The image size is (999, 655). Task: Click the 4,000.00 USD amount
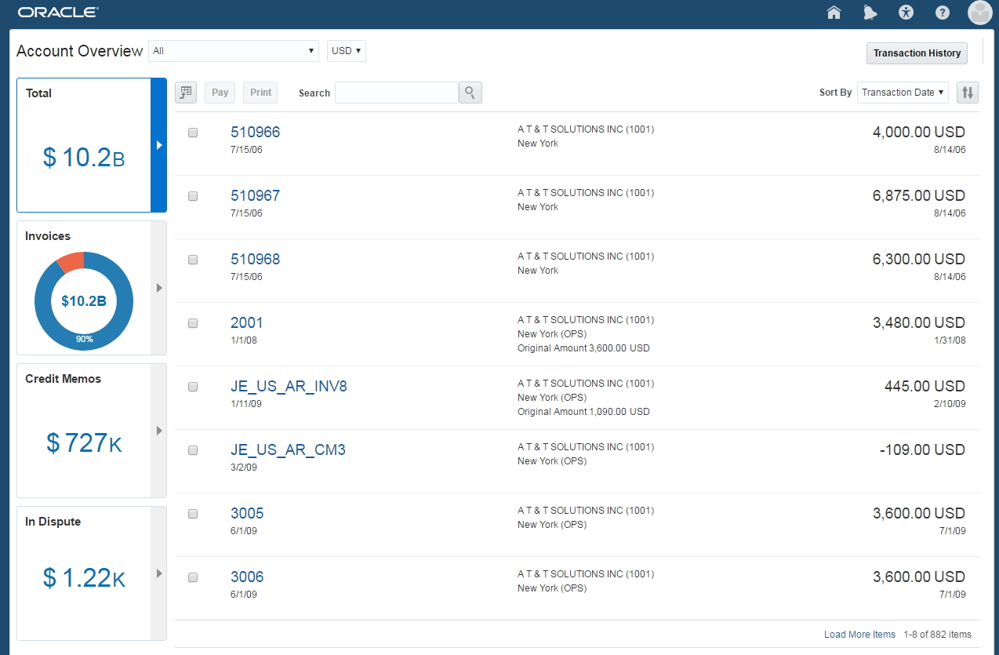918,132
